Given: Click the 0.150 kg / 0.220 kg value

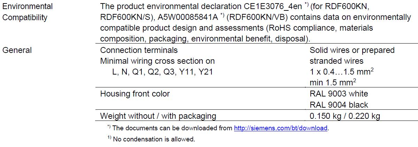Looking at the screenshot, I should pyautogui.click(x=345, y=116).
